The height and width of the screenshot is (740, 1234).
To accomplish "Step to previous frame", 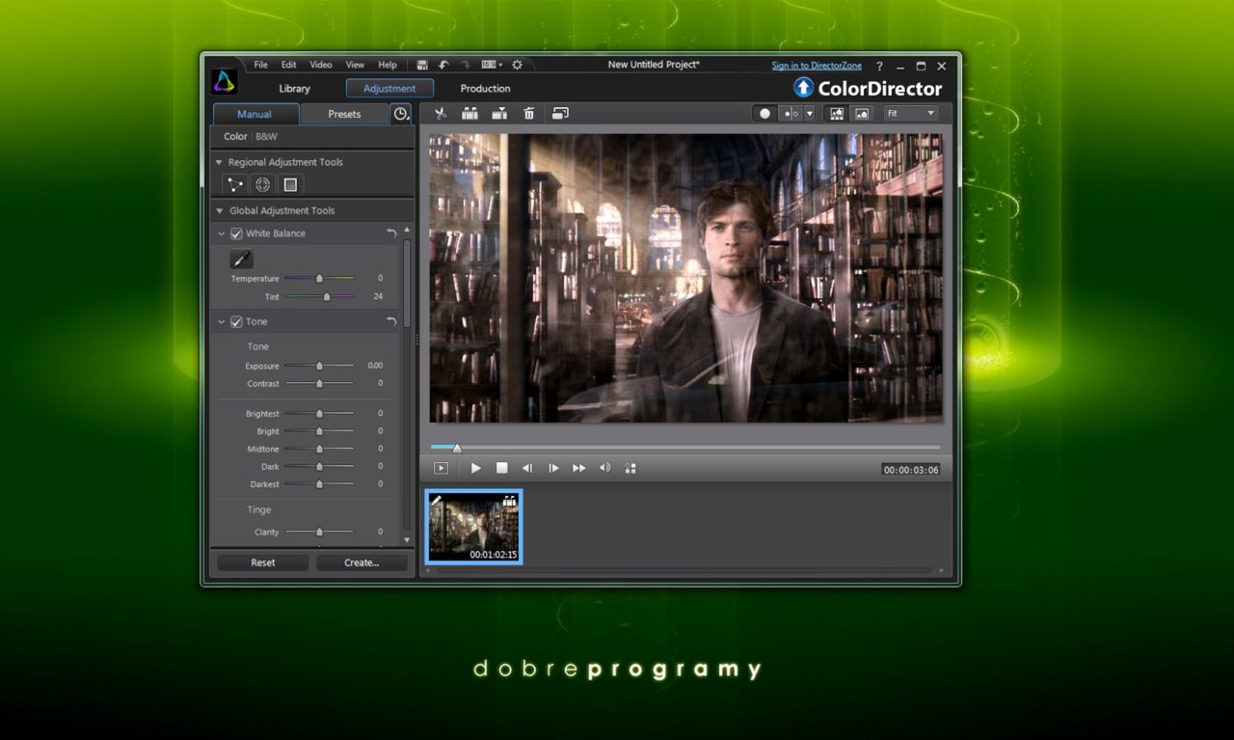I will 527,468.
